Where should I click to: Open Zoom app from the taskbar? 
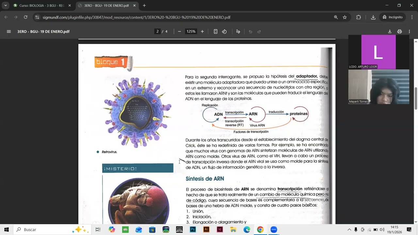coord(274,229)
